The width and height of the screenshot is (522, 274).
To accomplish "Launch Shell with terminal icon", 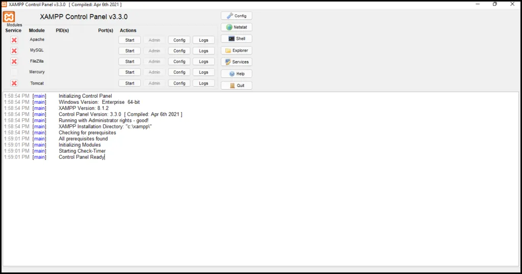I will [237, 39].
